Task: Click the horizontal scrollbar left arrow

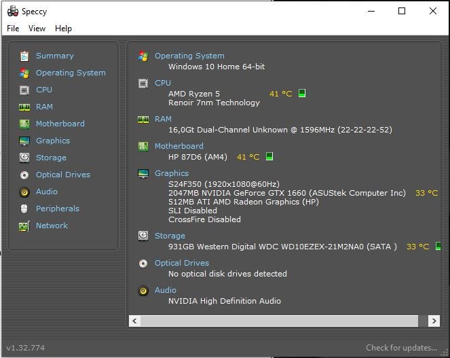Action: (134, 321)
